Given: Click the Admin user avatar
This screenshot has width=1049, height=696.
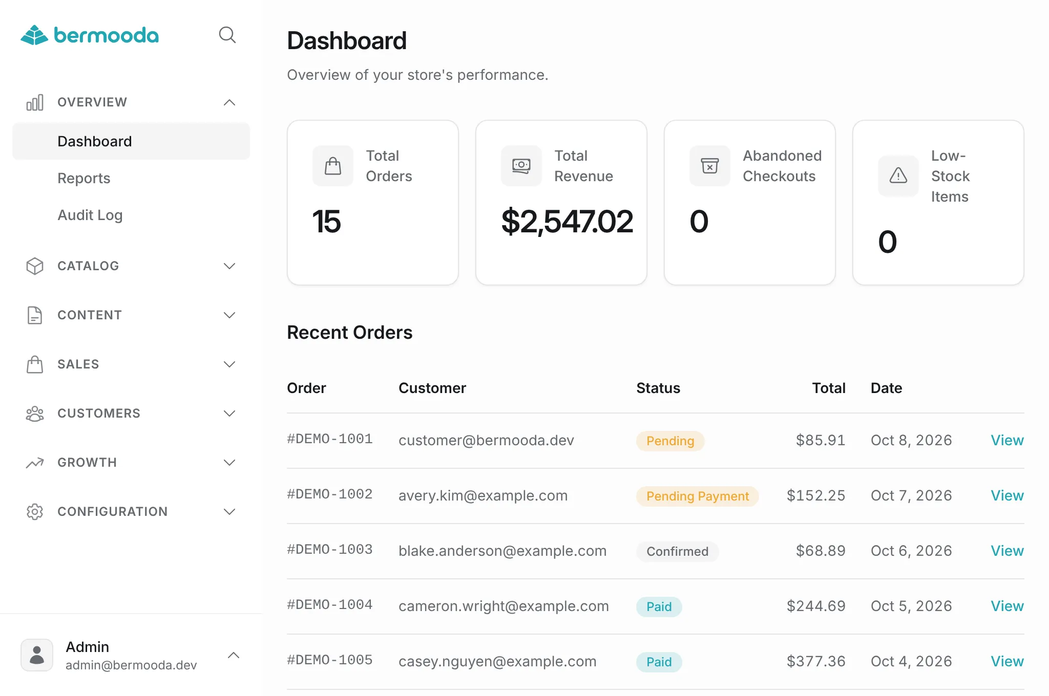Looking at the screenshot, I should (x=37, y=655).
